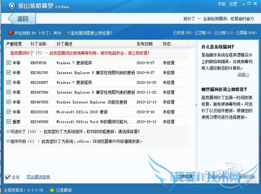Maximize the 金山装机精灵 window
This screenshot has height=194, width=261.
click(249, 3)
